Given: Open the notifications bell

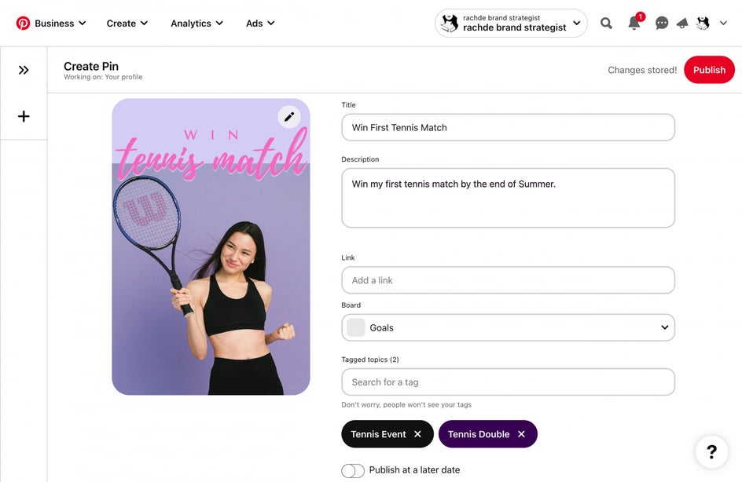Looking at the screenshot, I should 634,24.
